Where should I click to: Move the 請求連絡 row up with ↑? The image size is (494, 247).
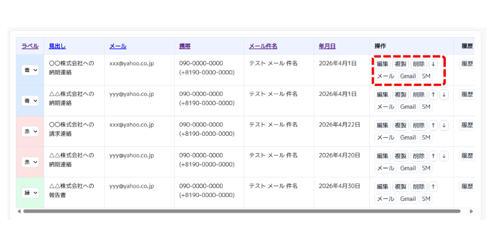pos(433,125)
